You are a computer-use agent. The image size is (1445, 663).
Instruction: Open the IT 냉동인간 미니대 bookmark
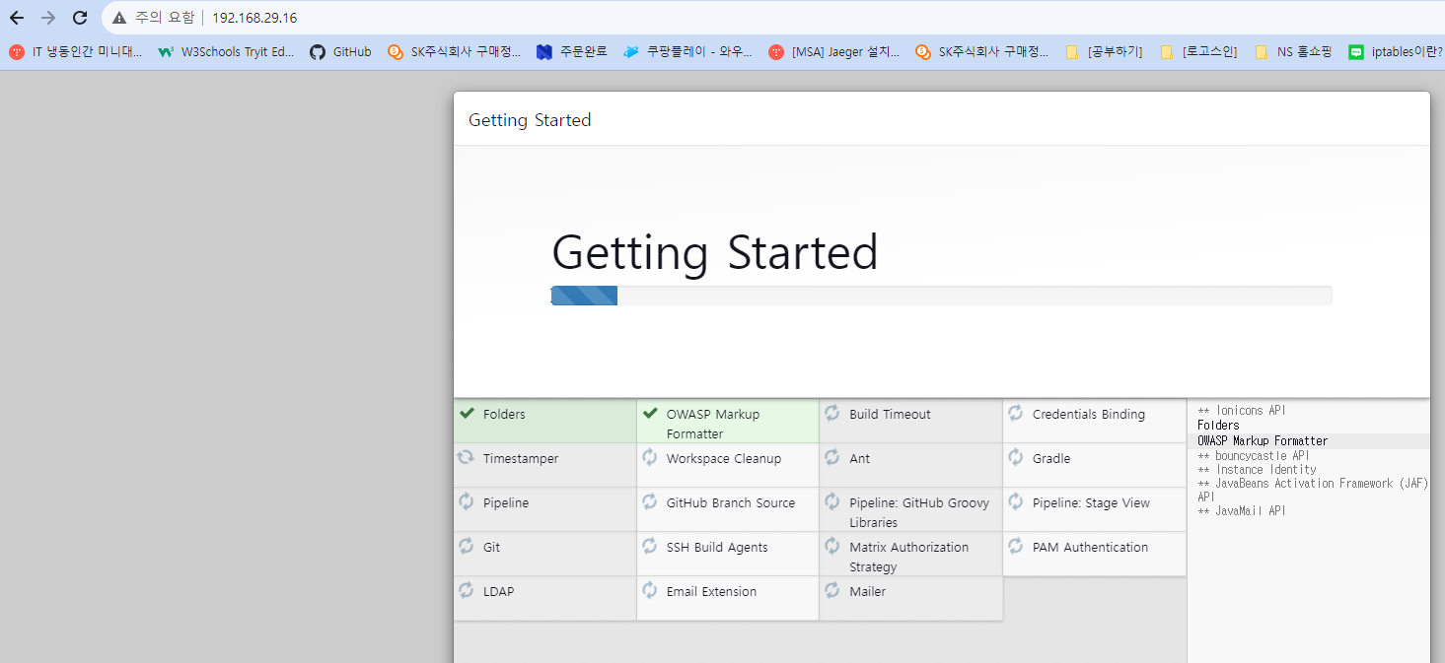[76, 52]
